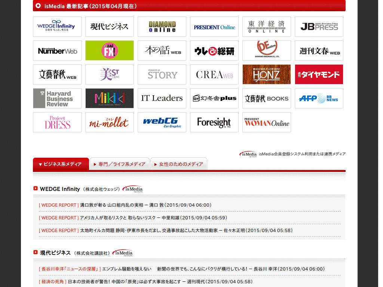383x287 pixels.
Task: Click the webCG Car Graphic logo
Action: tap(162, 122)
